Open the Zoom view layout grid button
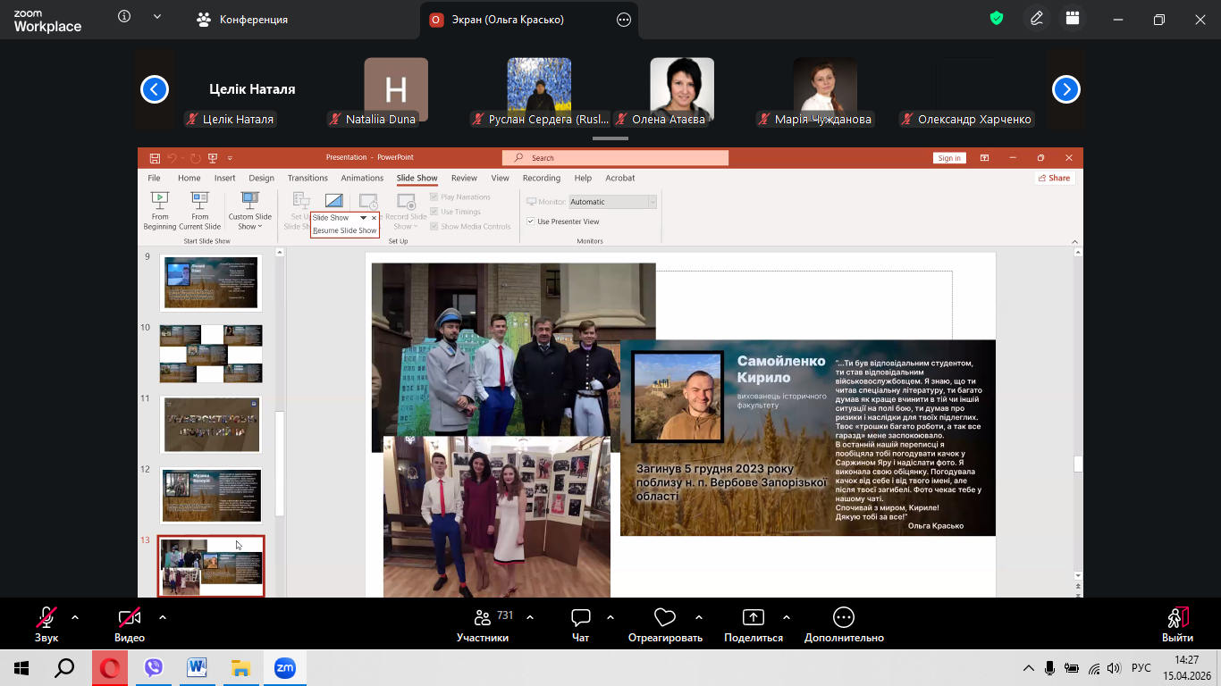Screen dimensions: 1221x686 [x=1073, y=19]
